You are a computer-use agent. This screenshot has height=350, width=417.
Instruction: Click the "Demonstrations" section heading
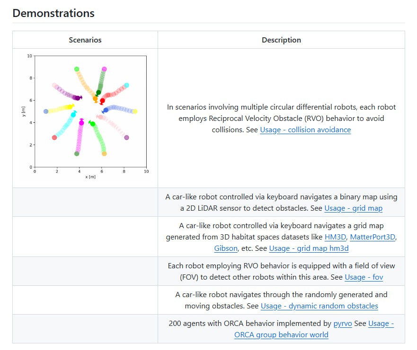pos(53,13)
